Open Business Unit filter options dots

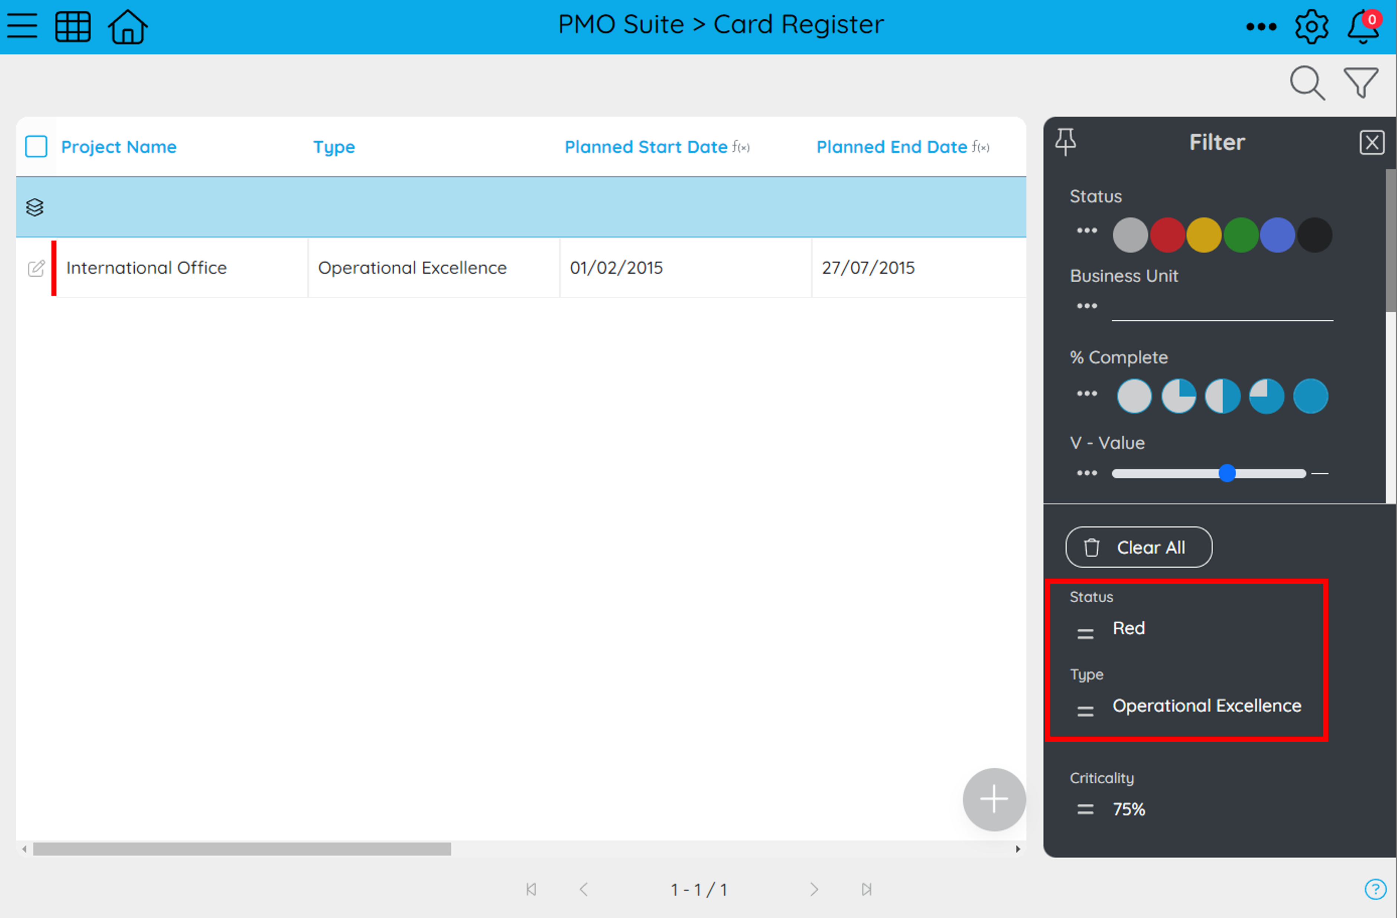point(1086,306)
